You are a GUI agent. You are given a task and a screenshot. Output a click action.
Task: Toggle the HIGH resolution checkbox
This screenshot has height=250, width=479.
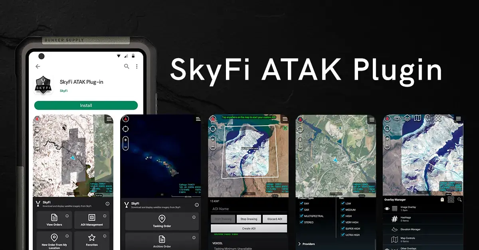(x=342, y=216)
